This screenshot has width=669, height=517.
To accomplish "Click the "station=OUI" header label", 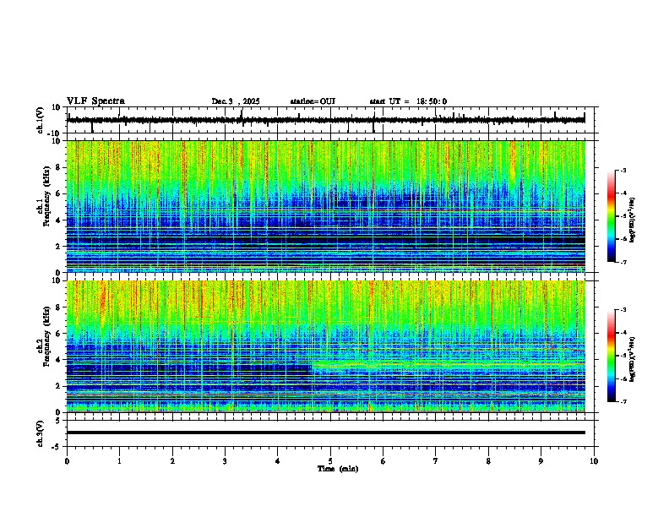I will (313, 101).
